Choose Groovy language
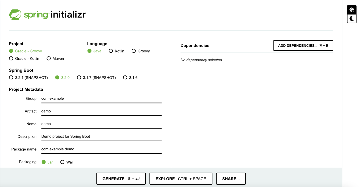 [x=141, y=51]
